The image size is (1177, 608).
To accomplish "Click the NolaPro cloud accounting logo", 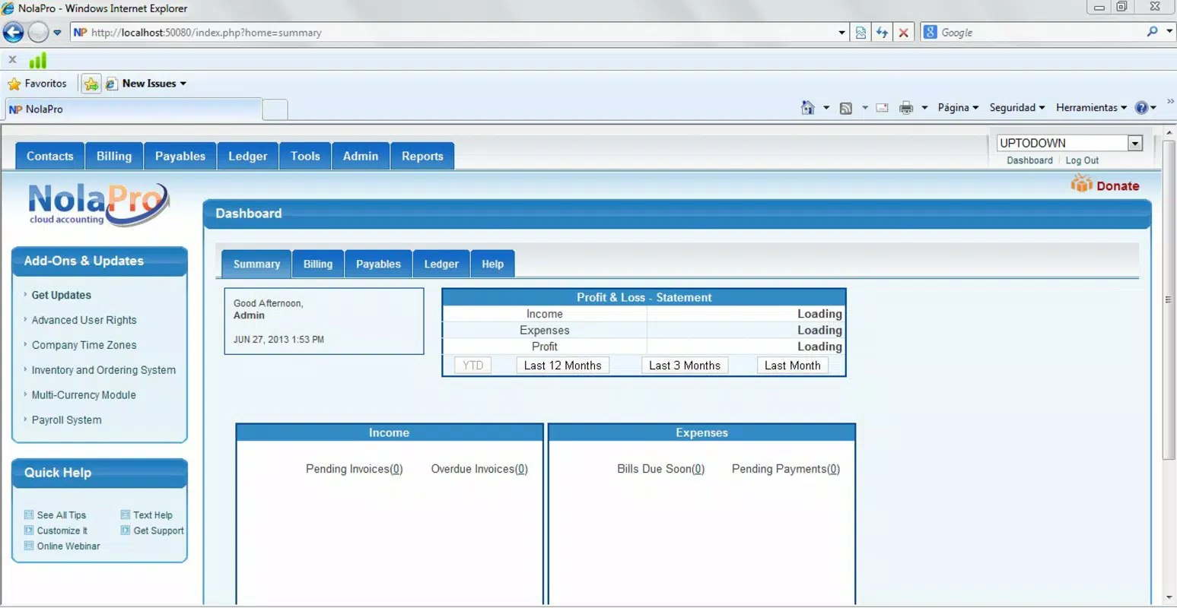I will [98, 204].
